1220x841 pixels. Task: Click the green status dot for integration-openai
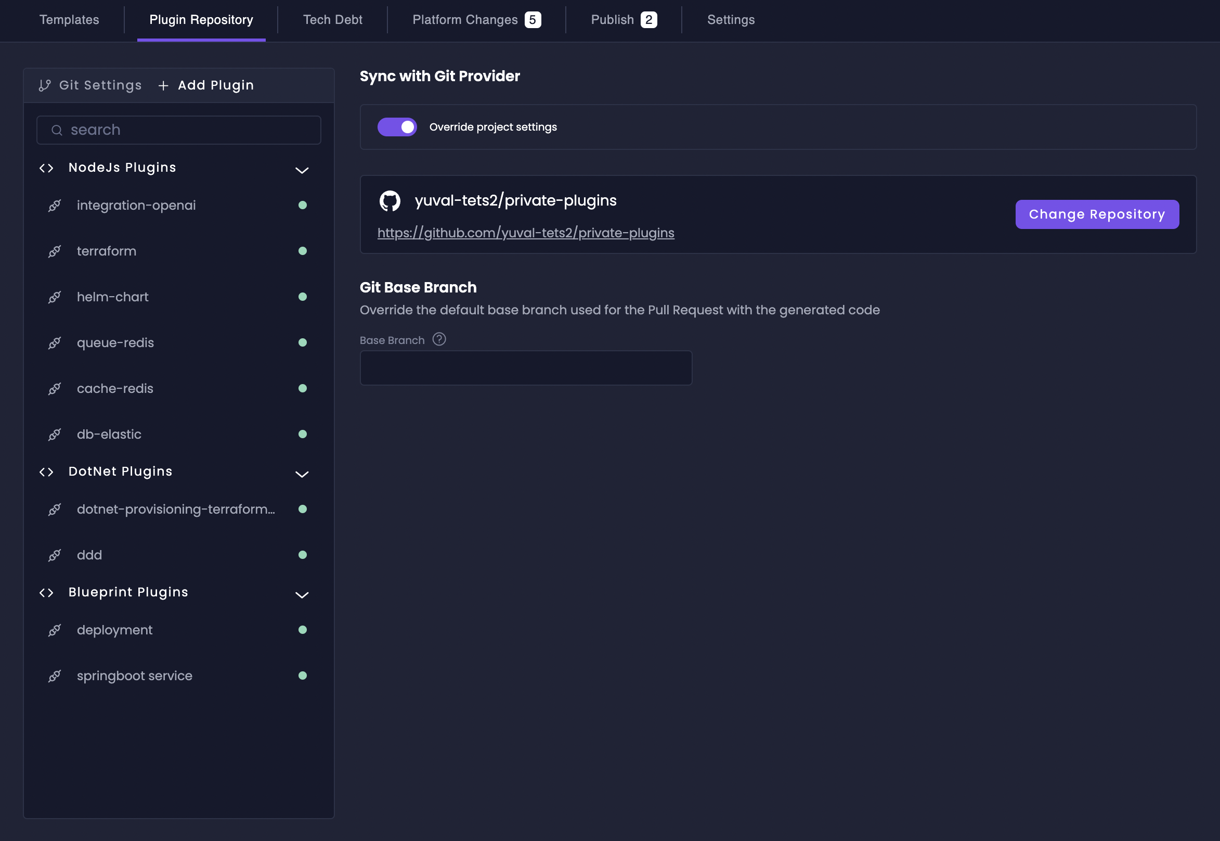click(x=302, y=206)
